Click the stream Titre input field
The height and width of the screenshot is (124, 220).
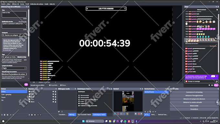pyautogui.click(x=14, y=14)
